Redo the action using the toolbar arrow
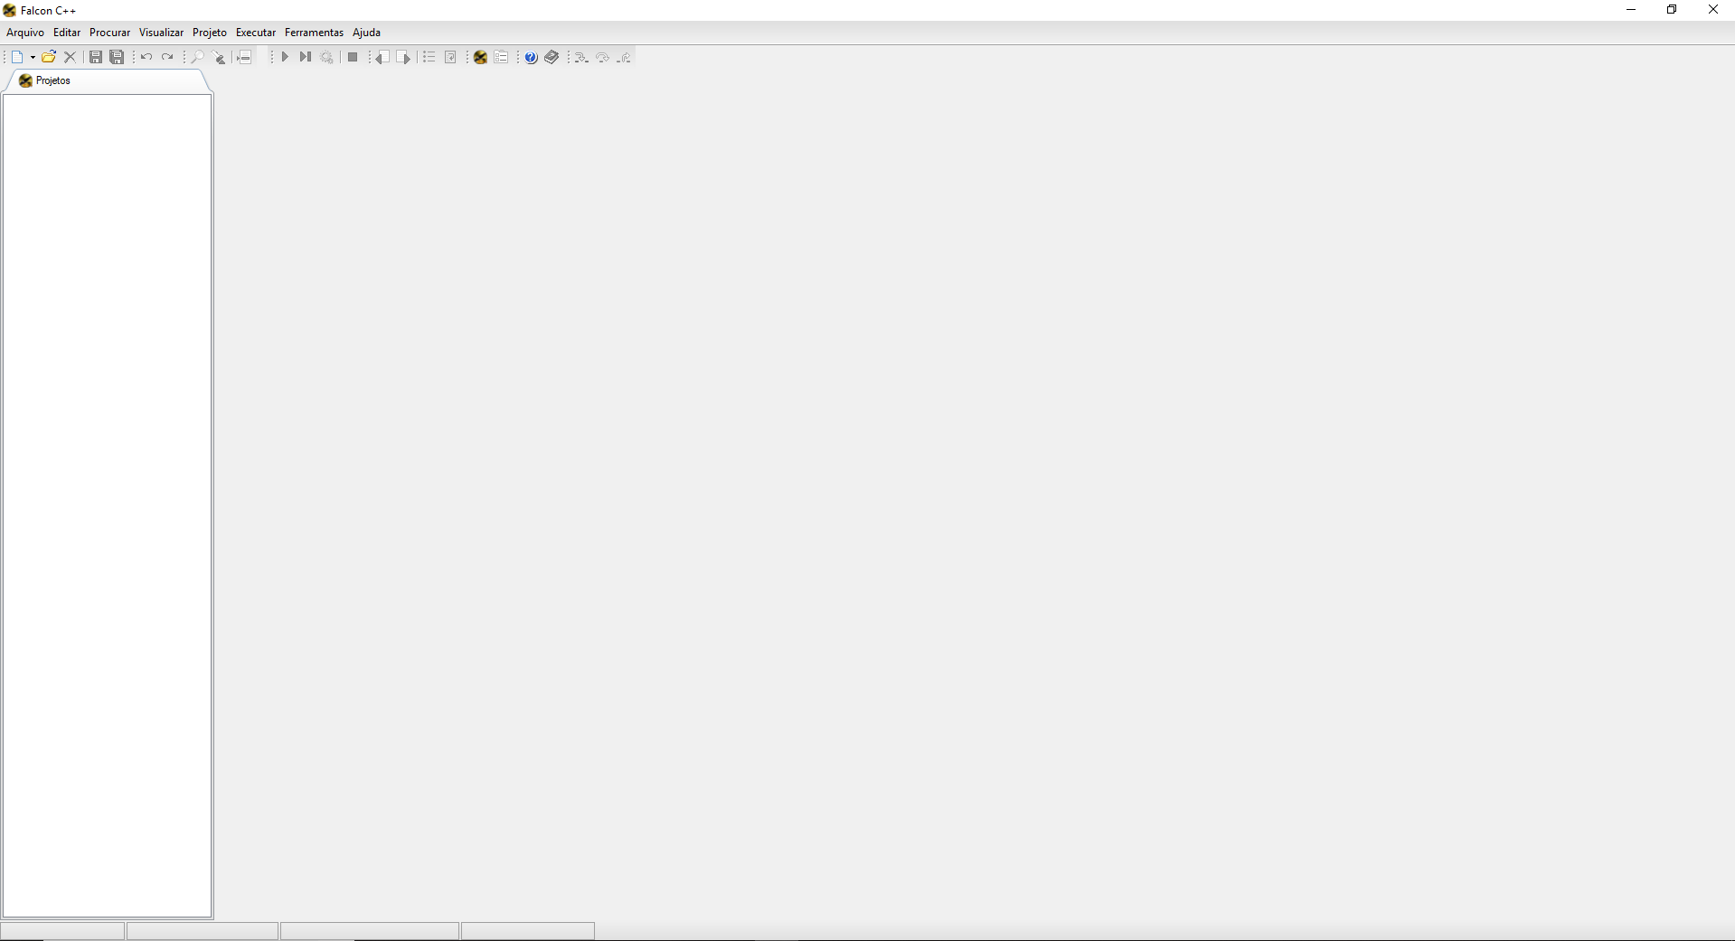 (x=167, y=57)
